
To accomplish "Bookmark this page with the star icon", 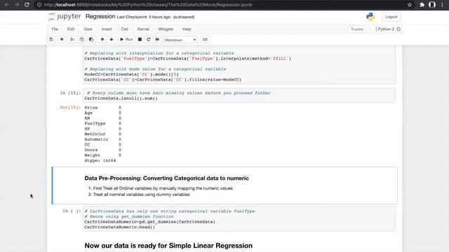I will [x=410, y=5].
